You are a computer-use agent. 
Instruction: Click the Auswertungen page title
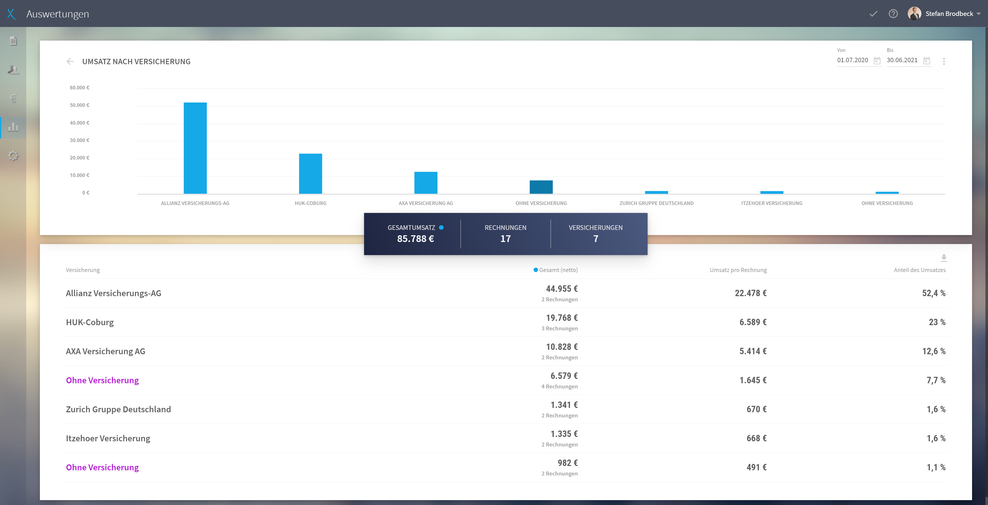tap(58, 14)
